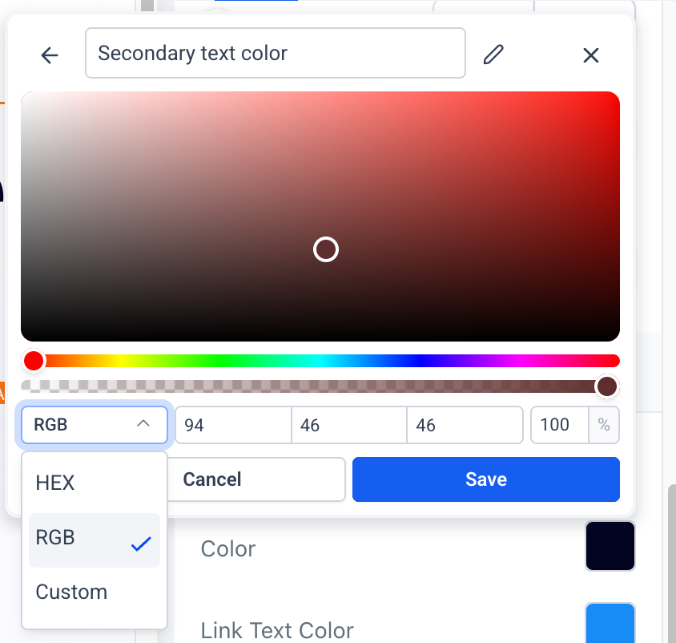Click the opacity percent field showing 100
Viewport: 676px width, 643px height.
[560, 425]
